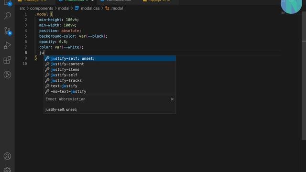Open the Accounts menu icon
Viewport: 306px width, 172px height.
(x=7, y=156)
